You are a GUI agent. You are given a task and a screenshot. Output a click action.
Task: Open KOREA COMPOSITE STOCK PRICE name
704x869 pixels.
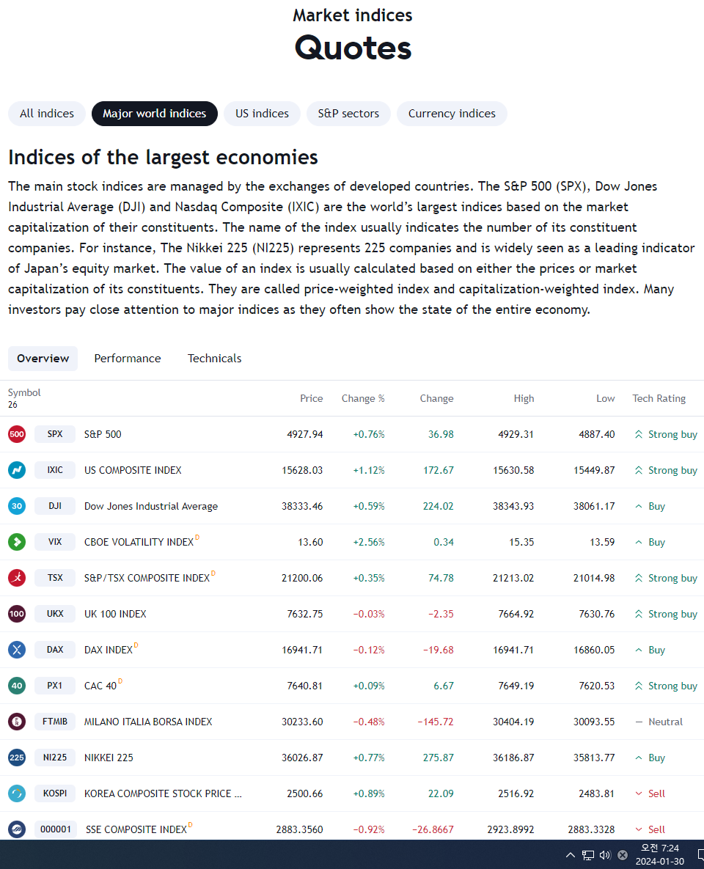tap(163, 794)
